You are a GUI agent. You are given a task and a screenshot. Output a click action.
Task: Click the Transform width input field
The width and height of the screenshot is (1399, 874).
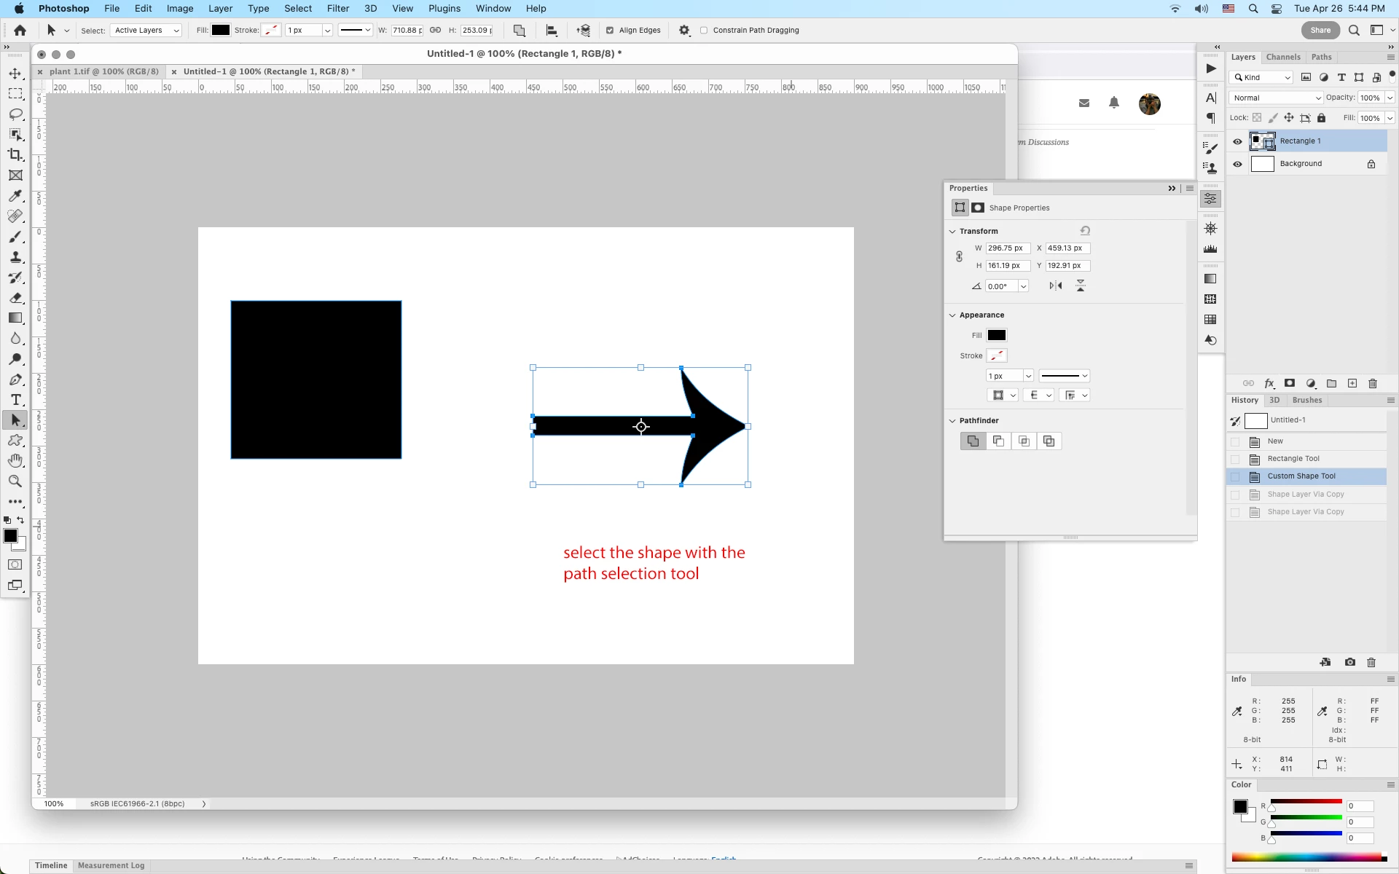pyautogui.click(x=1007, y=248)
